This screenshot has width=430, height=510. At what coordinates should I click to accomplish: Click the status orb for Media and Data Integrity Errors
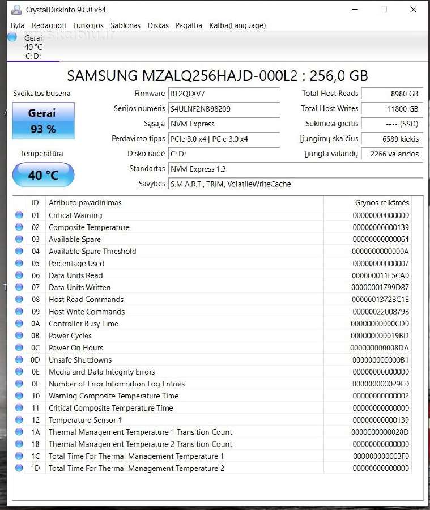[19, 371]
